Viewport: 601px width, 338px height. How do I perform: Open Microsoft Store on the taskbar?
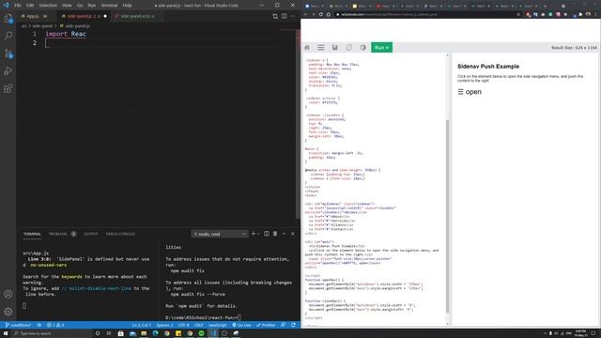121,333
